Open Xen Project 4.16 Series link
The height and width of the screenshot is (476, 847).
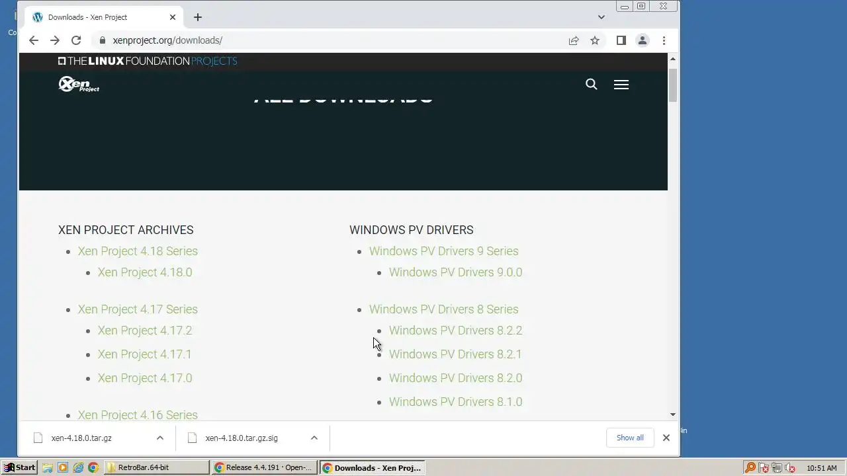(x=138, y=415)
